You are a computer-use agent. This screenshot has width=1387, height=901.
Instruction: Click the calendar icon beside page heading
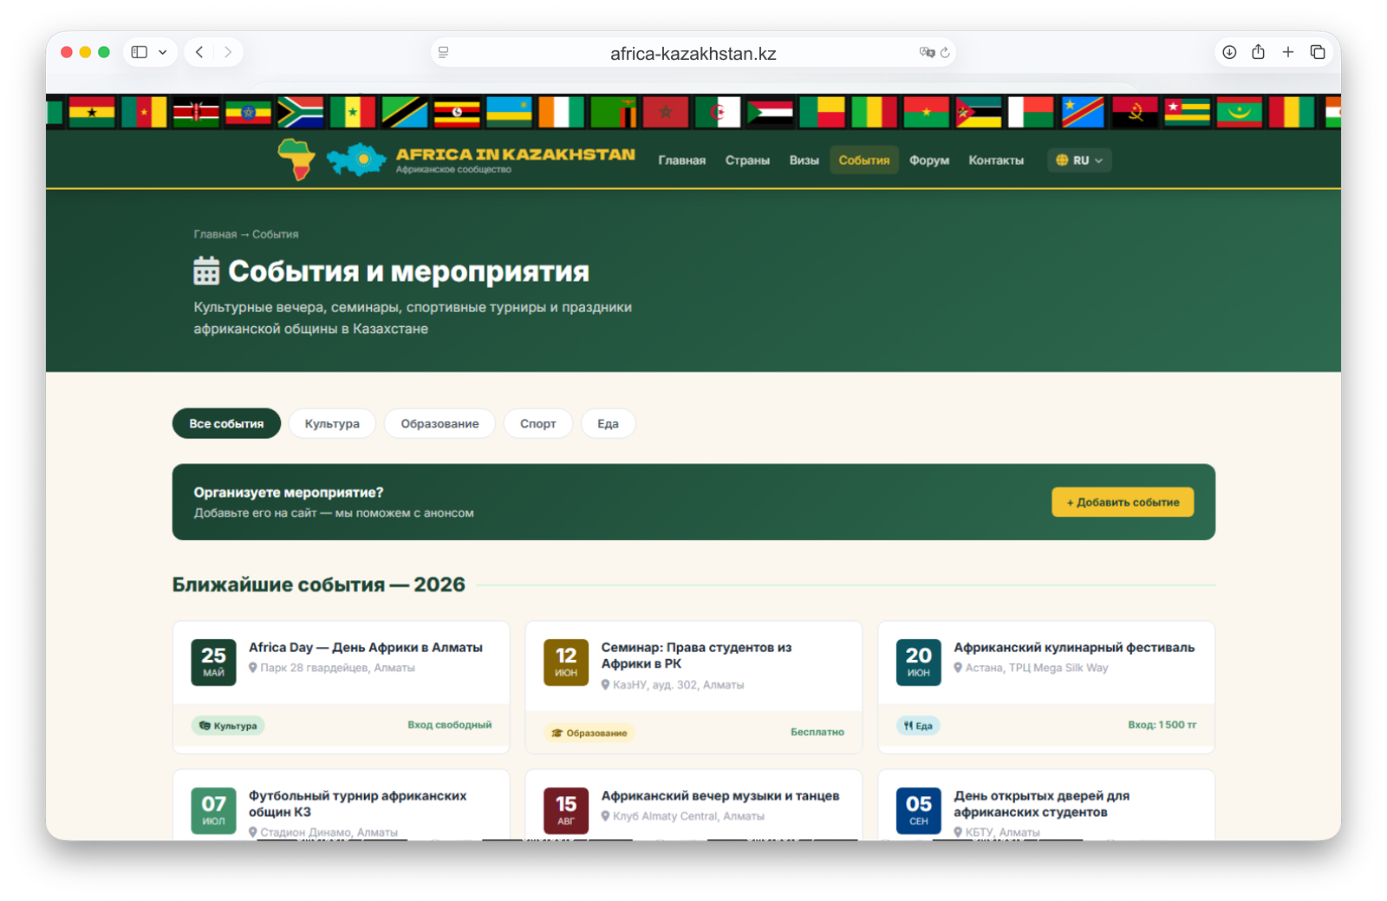click(x=206, y=271)
